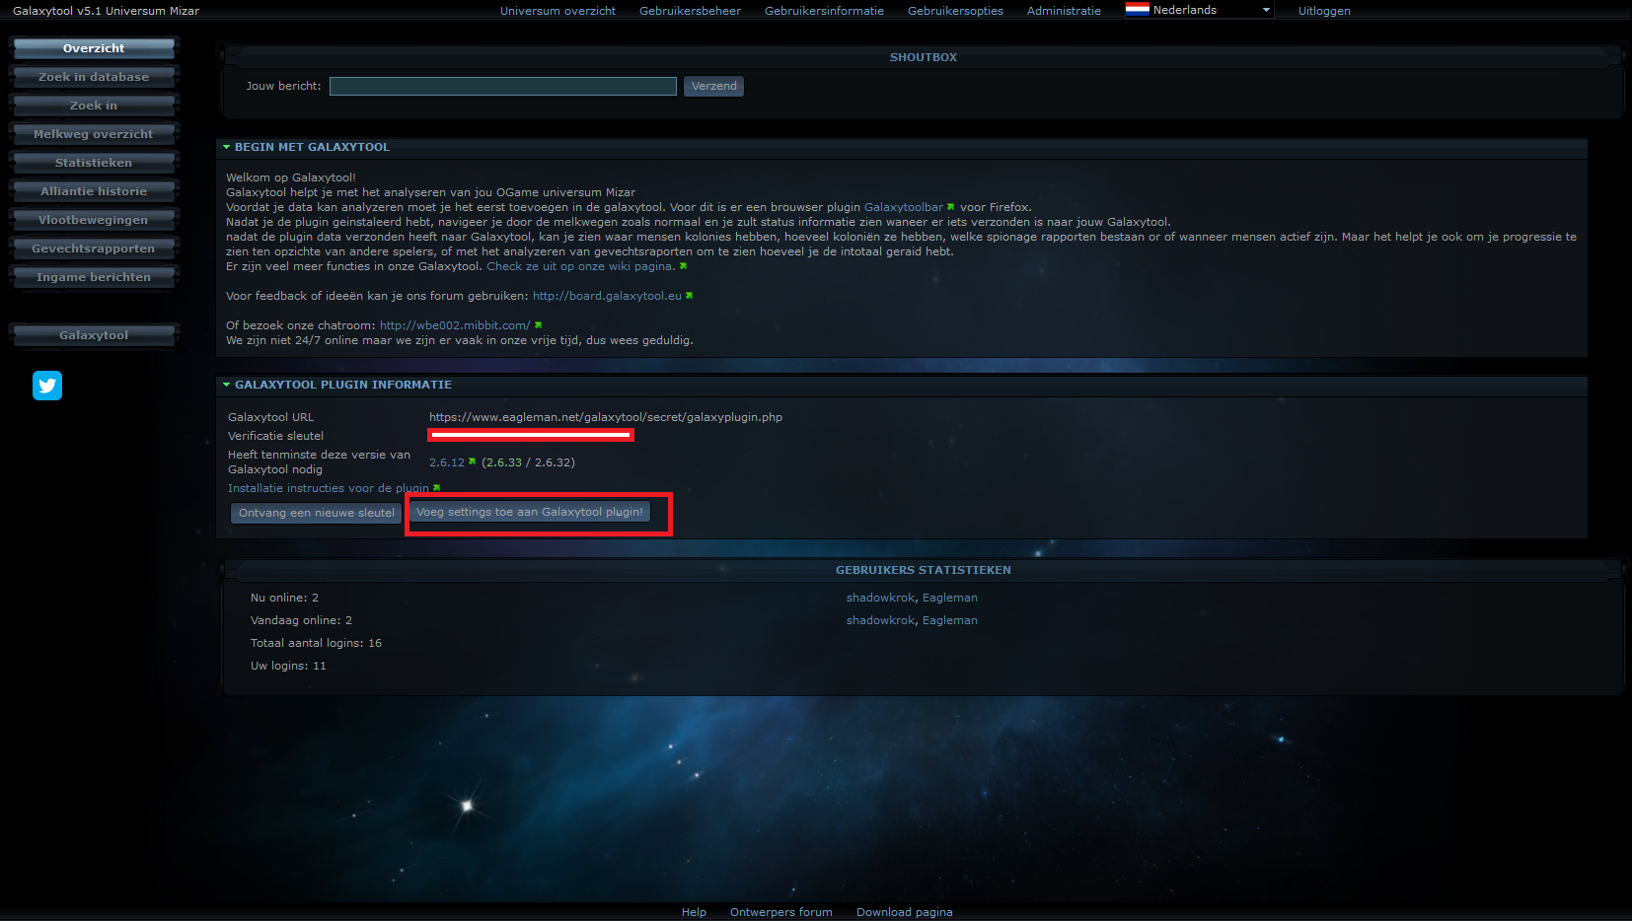Focus the Jouw bericht input field
1632x921 pixels.
point(503,87)
